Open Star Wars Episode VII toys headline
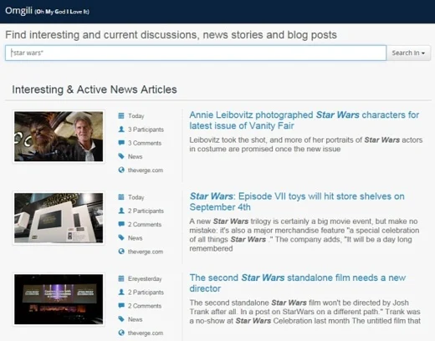The image size is (435, 341). coord(297,201)
